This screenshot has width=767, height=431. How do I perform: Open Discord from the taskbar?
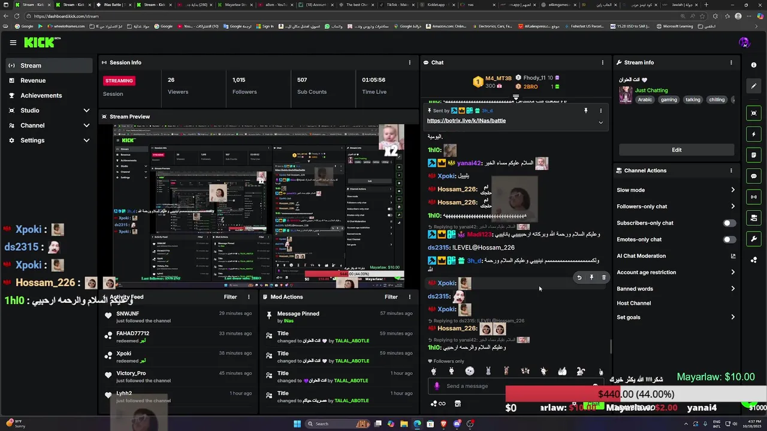coord(457,424)
